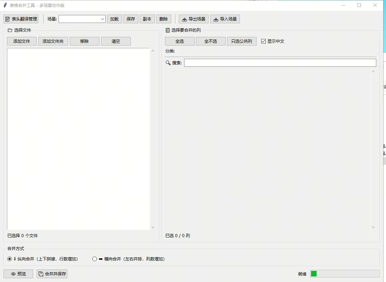Close the 表格合并工具 window
The image size is (386, 282).
point(375,5)
